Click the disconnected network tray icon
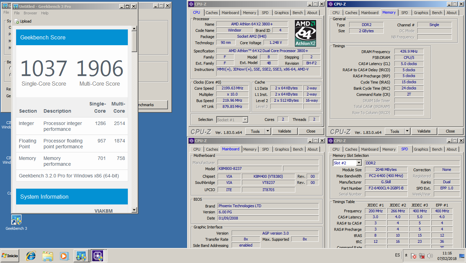466x263 pixels. coord(422,256)
